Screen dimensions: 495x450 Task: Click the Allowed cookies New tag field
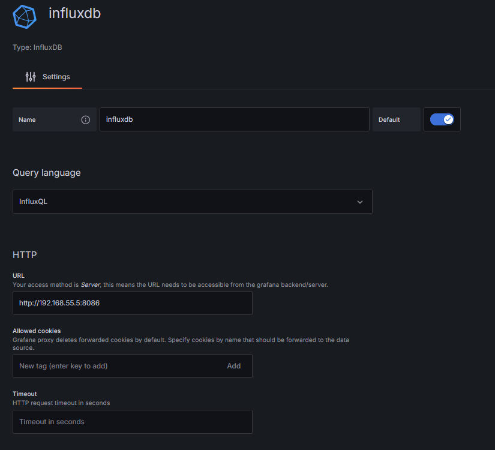point(114,366)
